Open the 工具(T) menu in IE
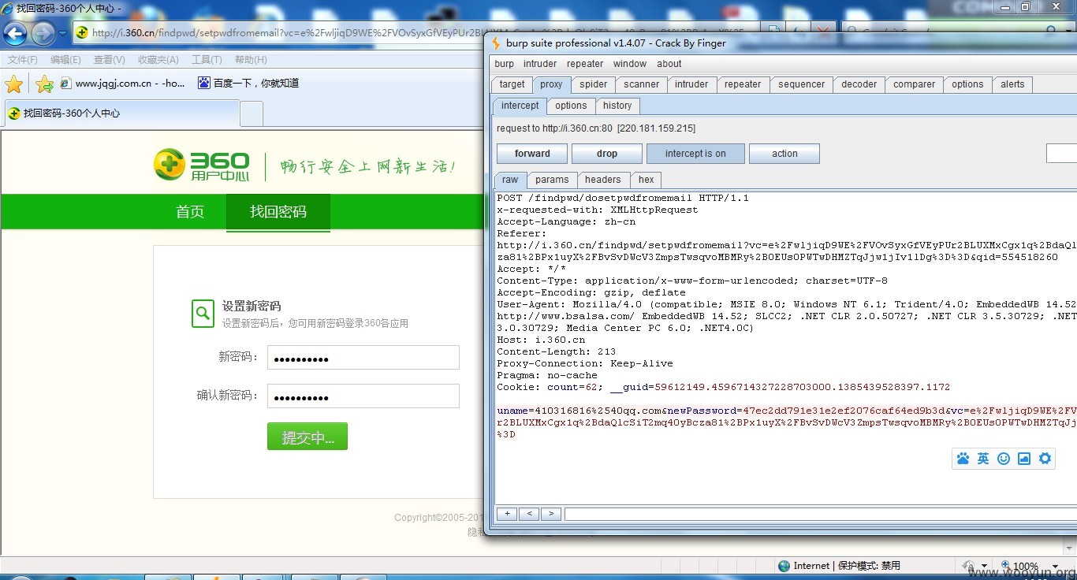Viewport: 1077px width, 580px height. coord(207,60)
